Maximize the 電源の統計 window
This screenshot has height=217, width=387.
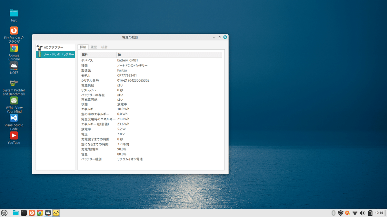(x=220, y=37)
